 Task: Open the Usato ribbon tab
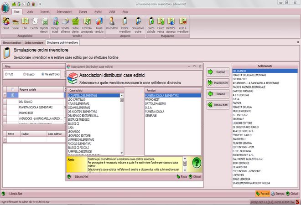coord(30,12)
